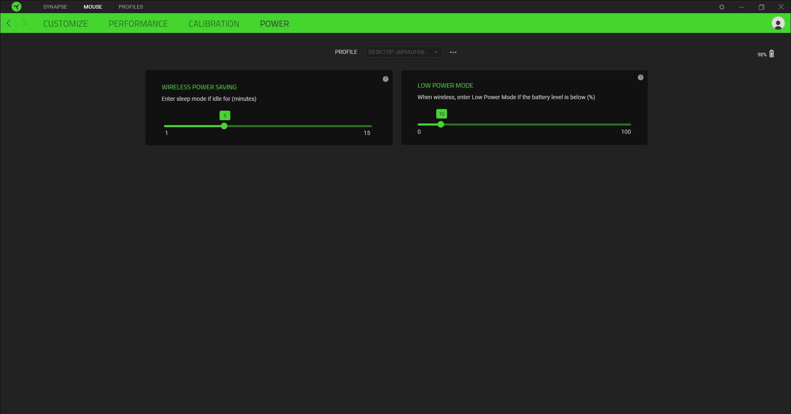Go forward using the right arrow
The image size is (791, 414).
pyautogui.click(x=24, y=23)
